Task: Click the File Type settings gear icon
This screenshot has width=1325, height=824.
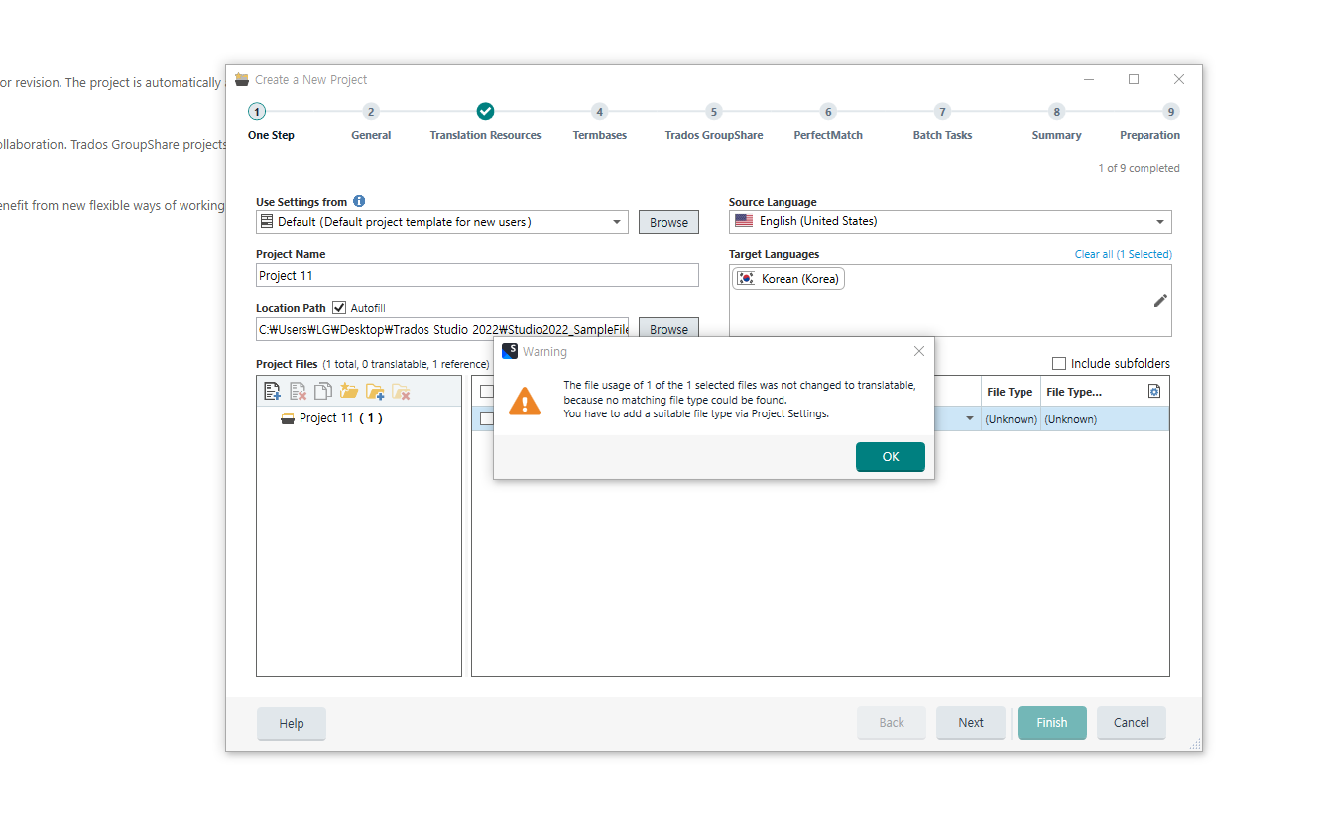Action: point(1153,391)
